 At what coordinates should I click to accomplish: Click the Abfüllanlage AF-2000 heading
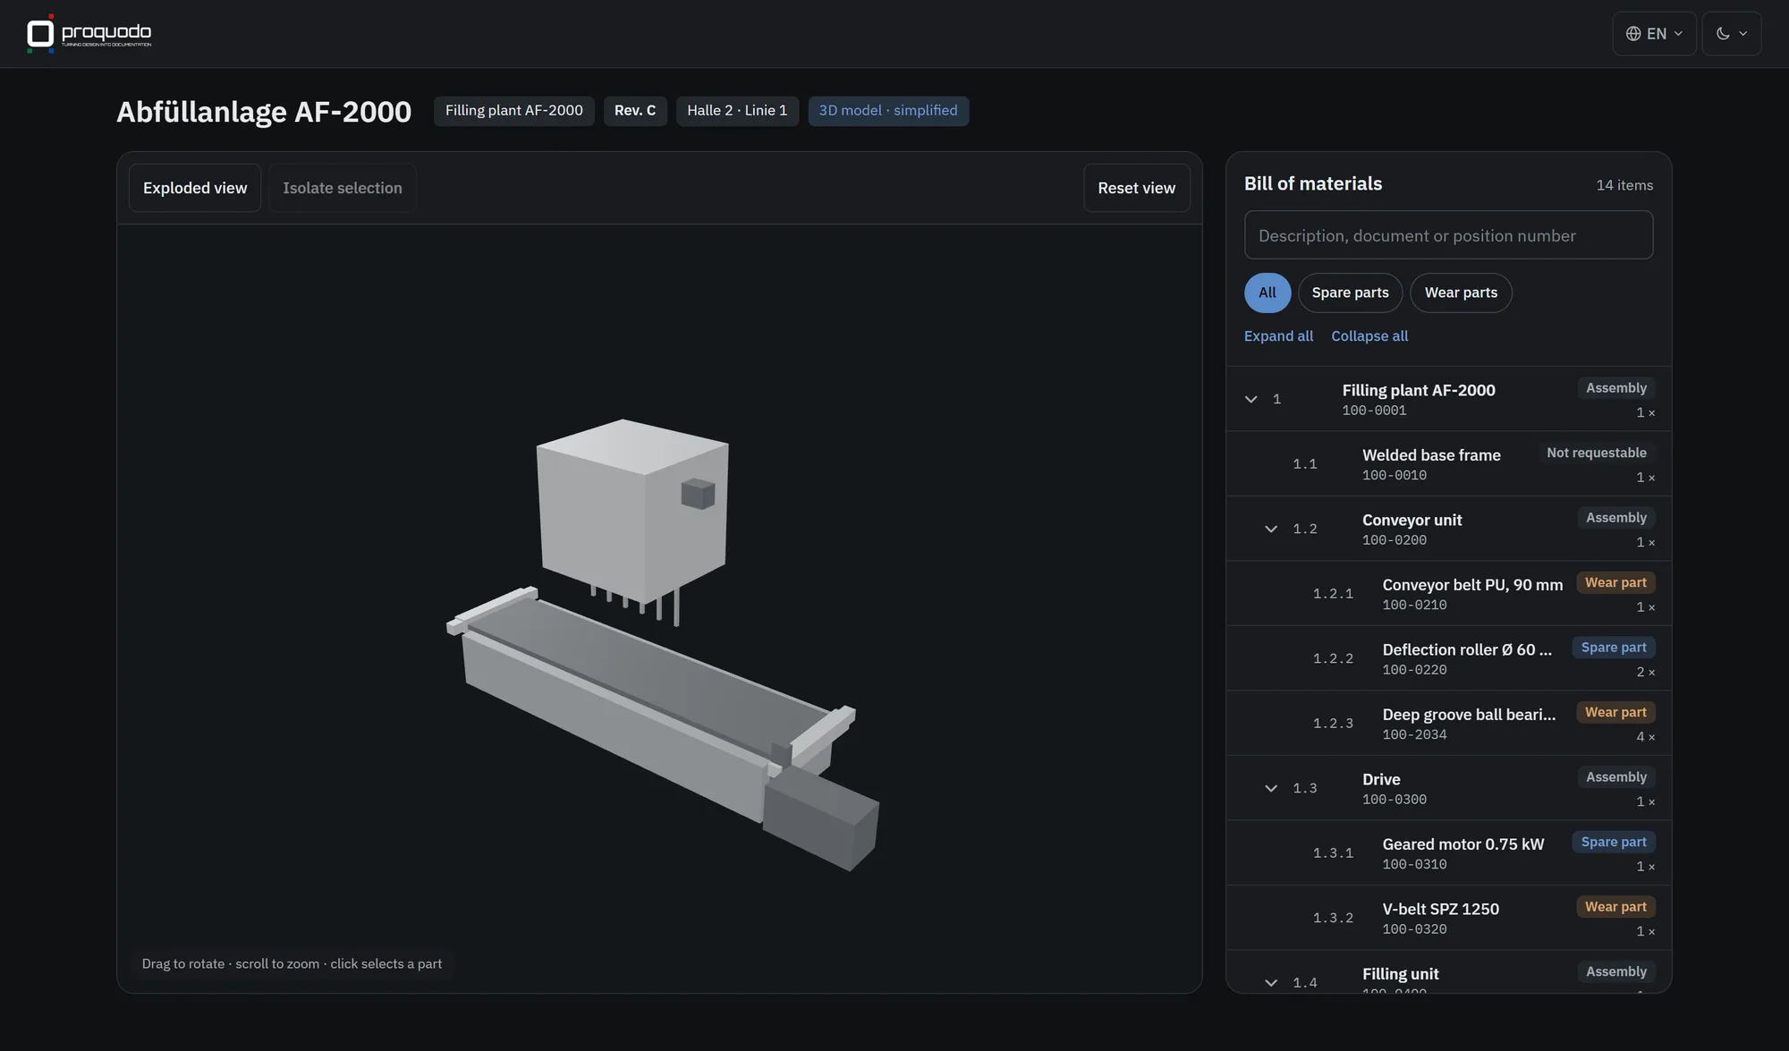pyautogui.click(x=264, y=112)
